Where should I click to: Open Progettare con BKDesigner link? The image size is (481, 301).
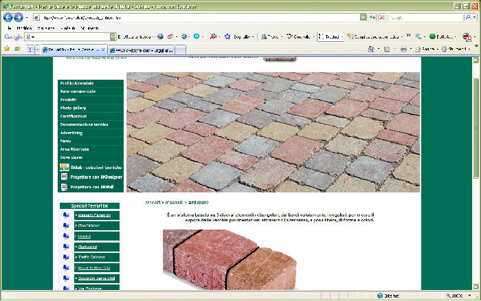(x=91, y=177)
